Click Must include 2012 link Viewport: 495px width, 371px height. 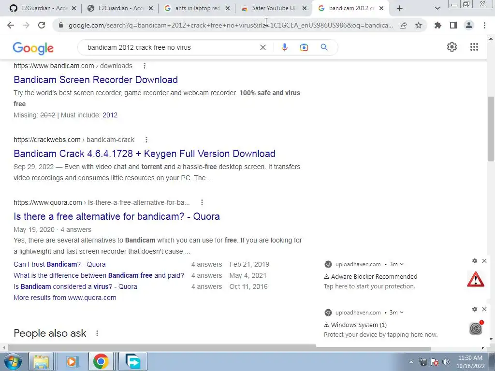pos(110,115)
